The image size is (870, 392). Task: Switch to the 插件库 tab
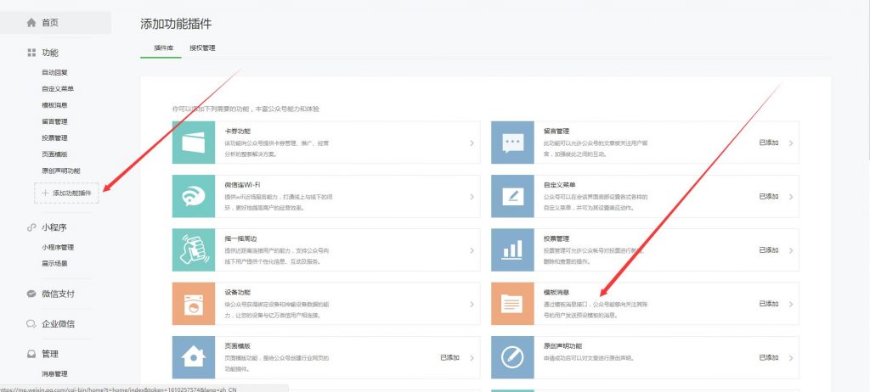tap(164, 48)
